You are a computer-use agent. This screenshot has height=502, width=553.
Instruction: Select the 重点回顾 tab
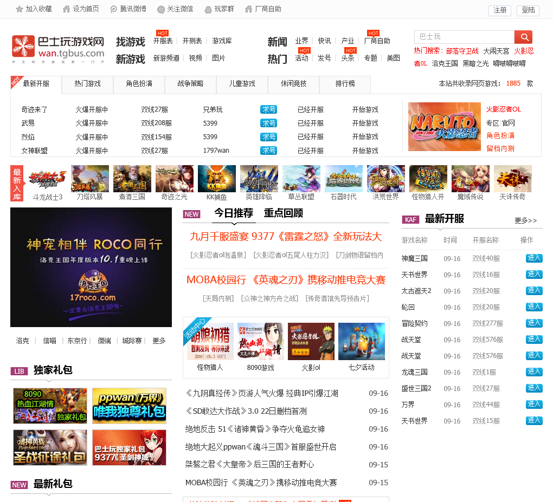[283, 213]
